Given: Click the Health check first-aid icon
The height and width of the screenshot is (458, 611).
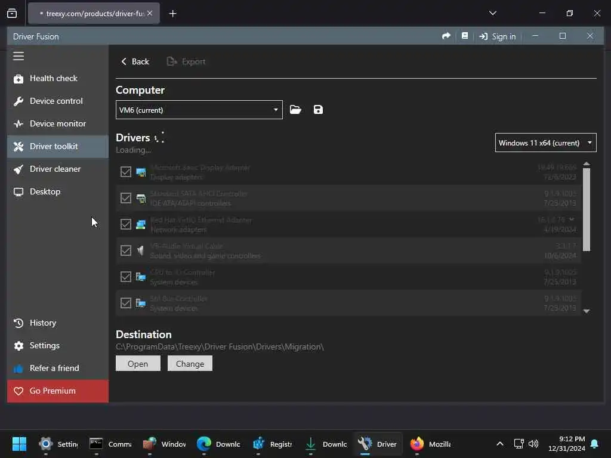Looking at the screenshot, I should [18, 79].
